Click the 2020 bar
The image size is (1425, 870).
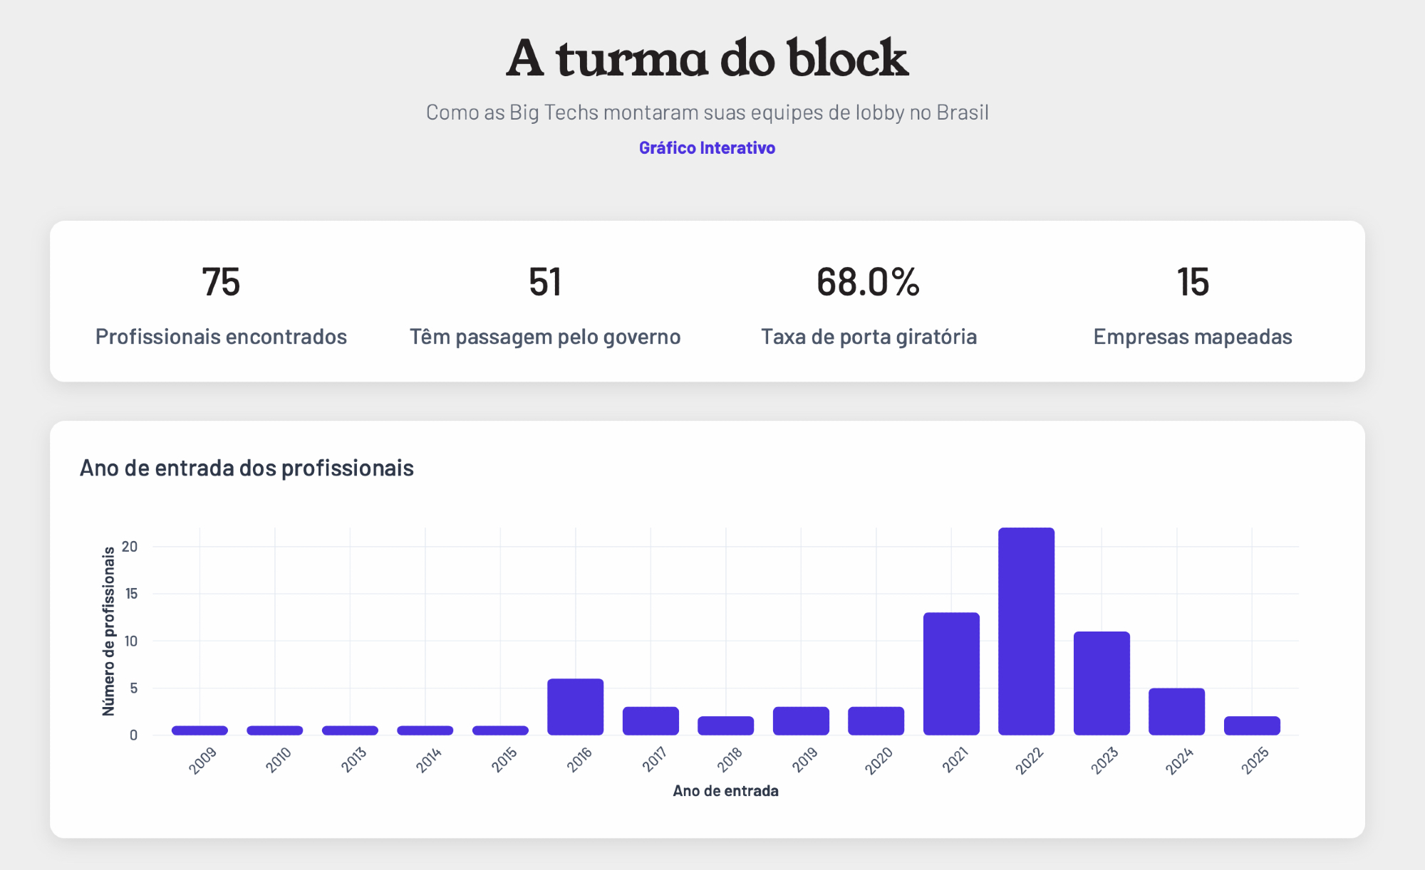pos(876,720)
